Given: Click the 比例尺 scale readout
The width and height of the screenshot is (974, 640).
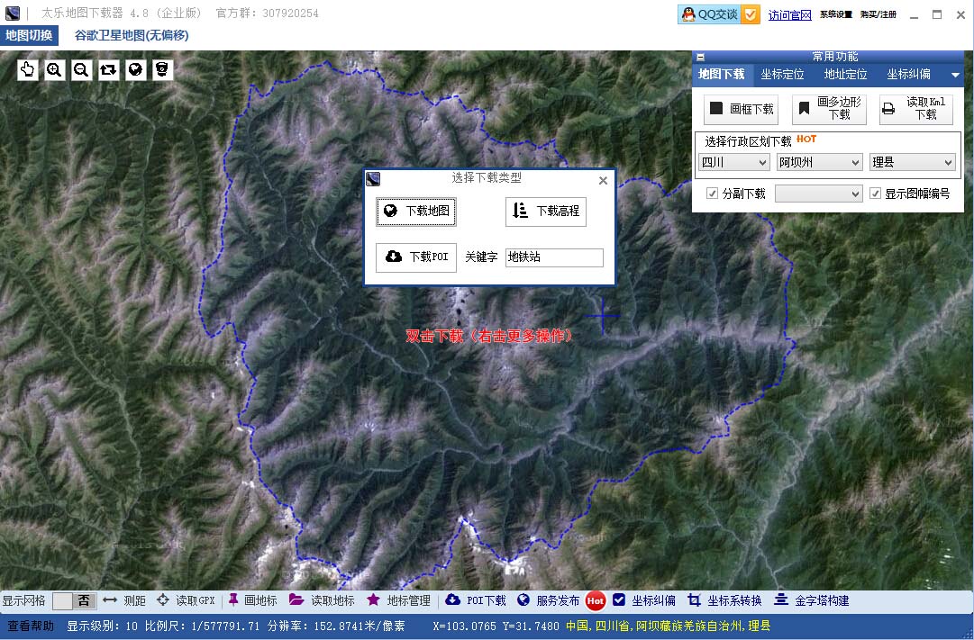Looking at the screenshot, I should pyautogui.click(x=202, y=626).
